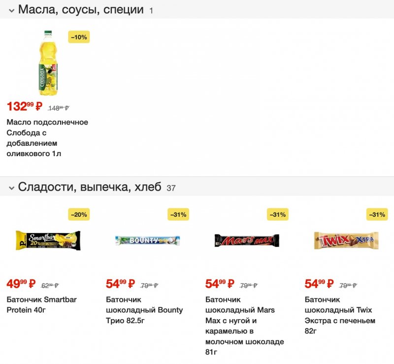Open the Smartbar Protein bar image
Screen dimensions: 394x364
tap(48, 240)
